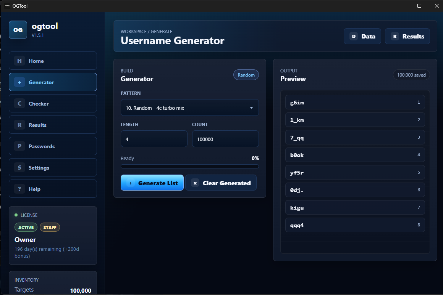The width and height of the screenshot is (443, 295).
Task: Select preview username l_km
Action: pos(355,120)
